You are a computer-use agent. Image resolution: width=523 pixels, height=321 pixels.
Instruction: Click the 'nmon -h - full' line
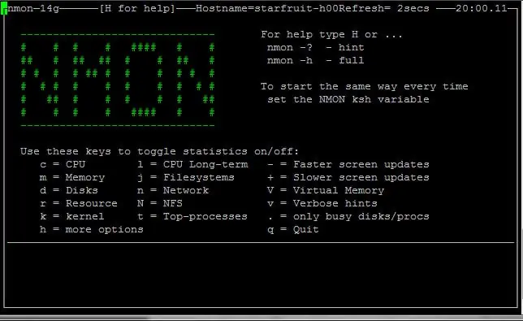click(316, 60)
